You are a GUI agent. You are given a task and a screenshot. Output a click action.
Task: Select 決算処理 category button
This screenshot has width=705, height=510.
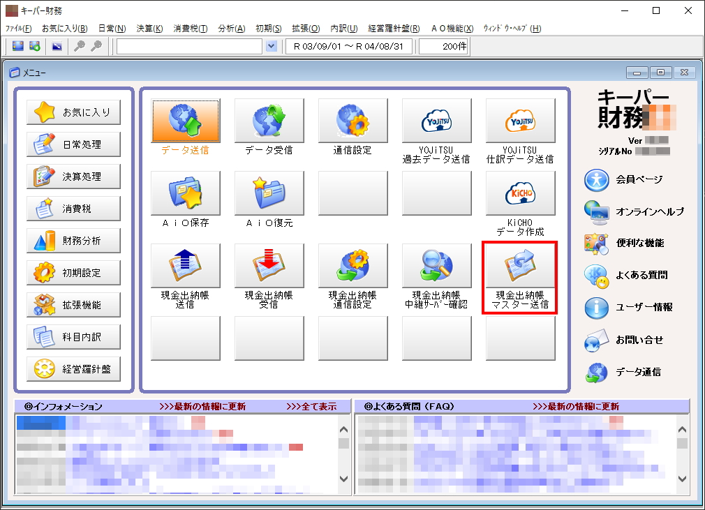(74, 177)
